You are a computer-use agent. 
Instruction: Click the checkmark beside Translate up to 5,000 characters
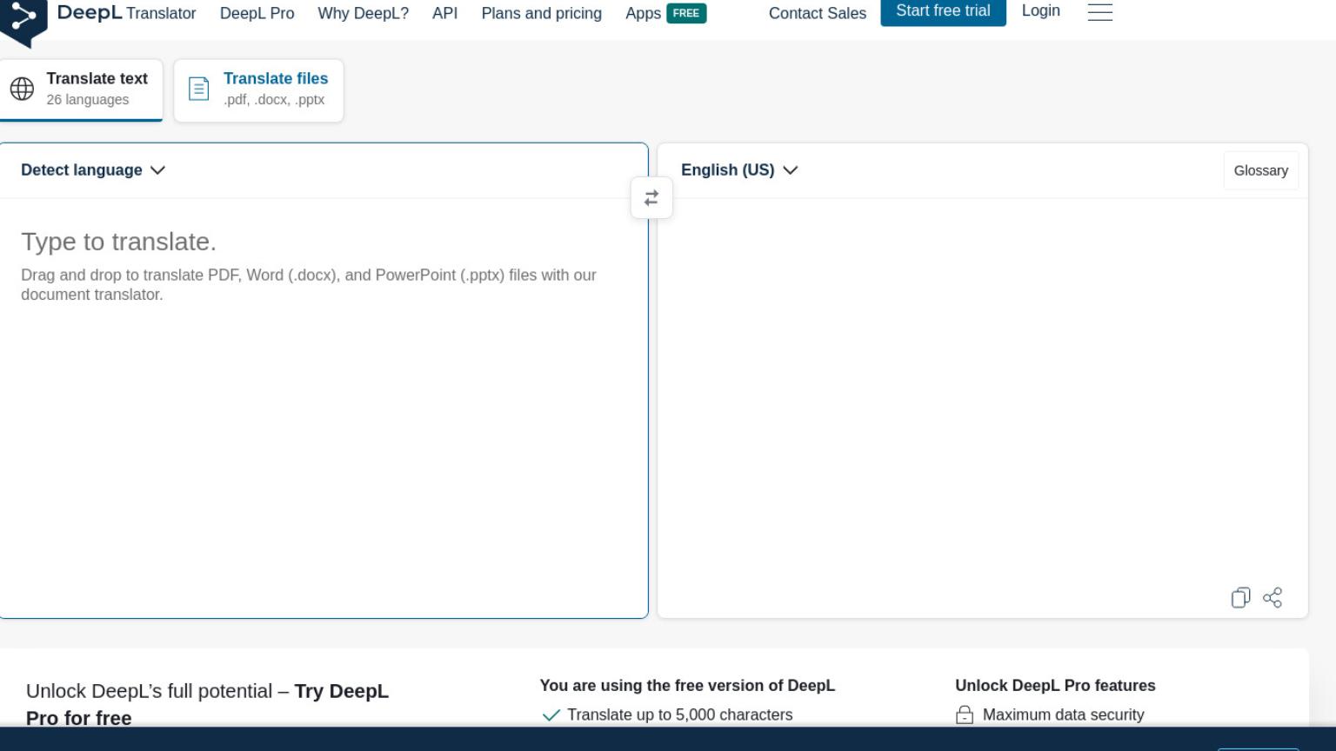pyautogui.click(x=551, y=715)
